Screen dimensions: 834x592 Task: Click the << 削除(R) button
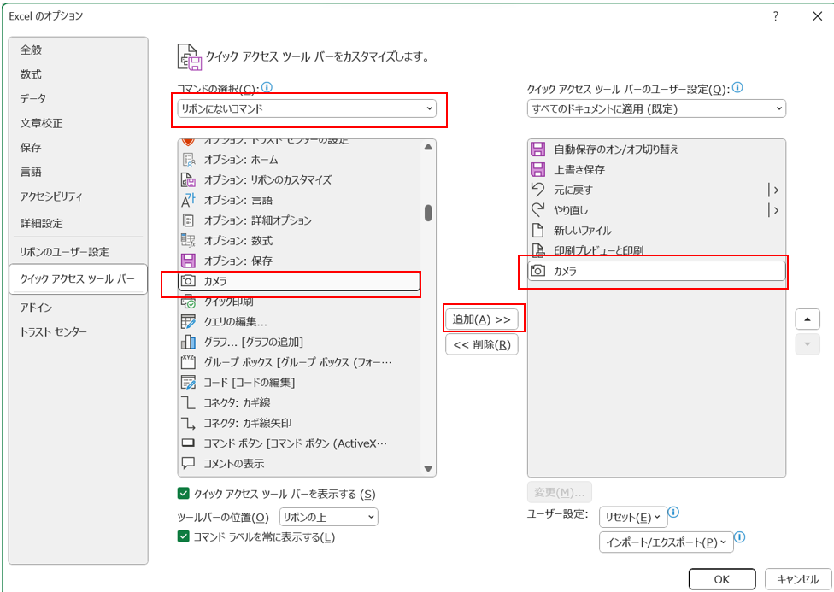481,344
